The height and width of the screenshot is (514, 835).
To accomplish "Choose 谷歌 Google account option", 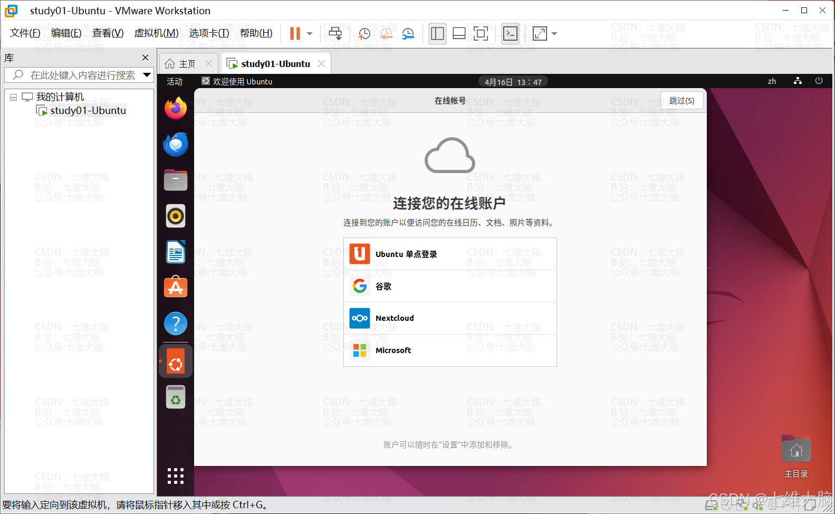I will pyautogui.click(x=450, y=287).
